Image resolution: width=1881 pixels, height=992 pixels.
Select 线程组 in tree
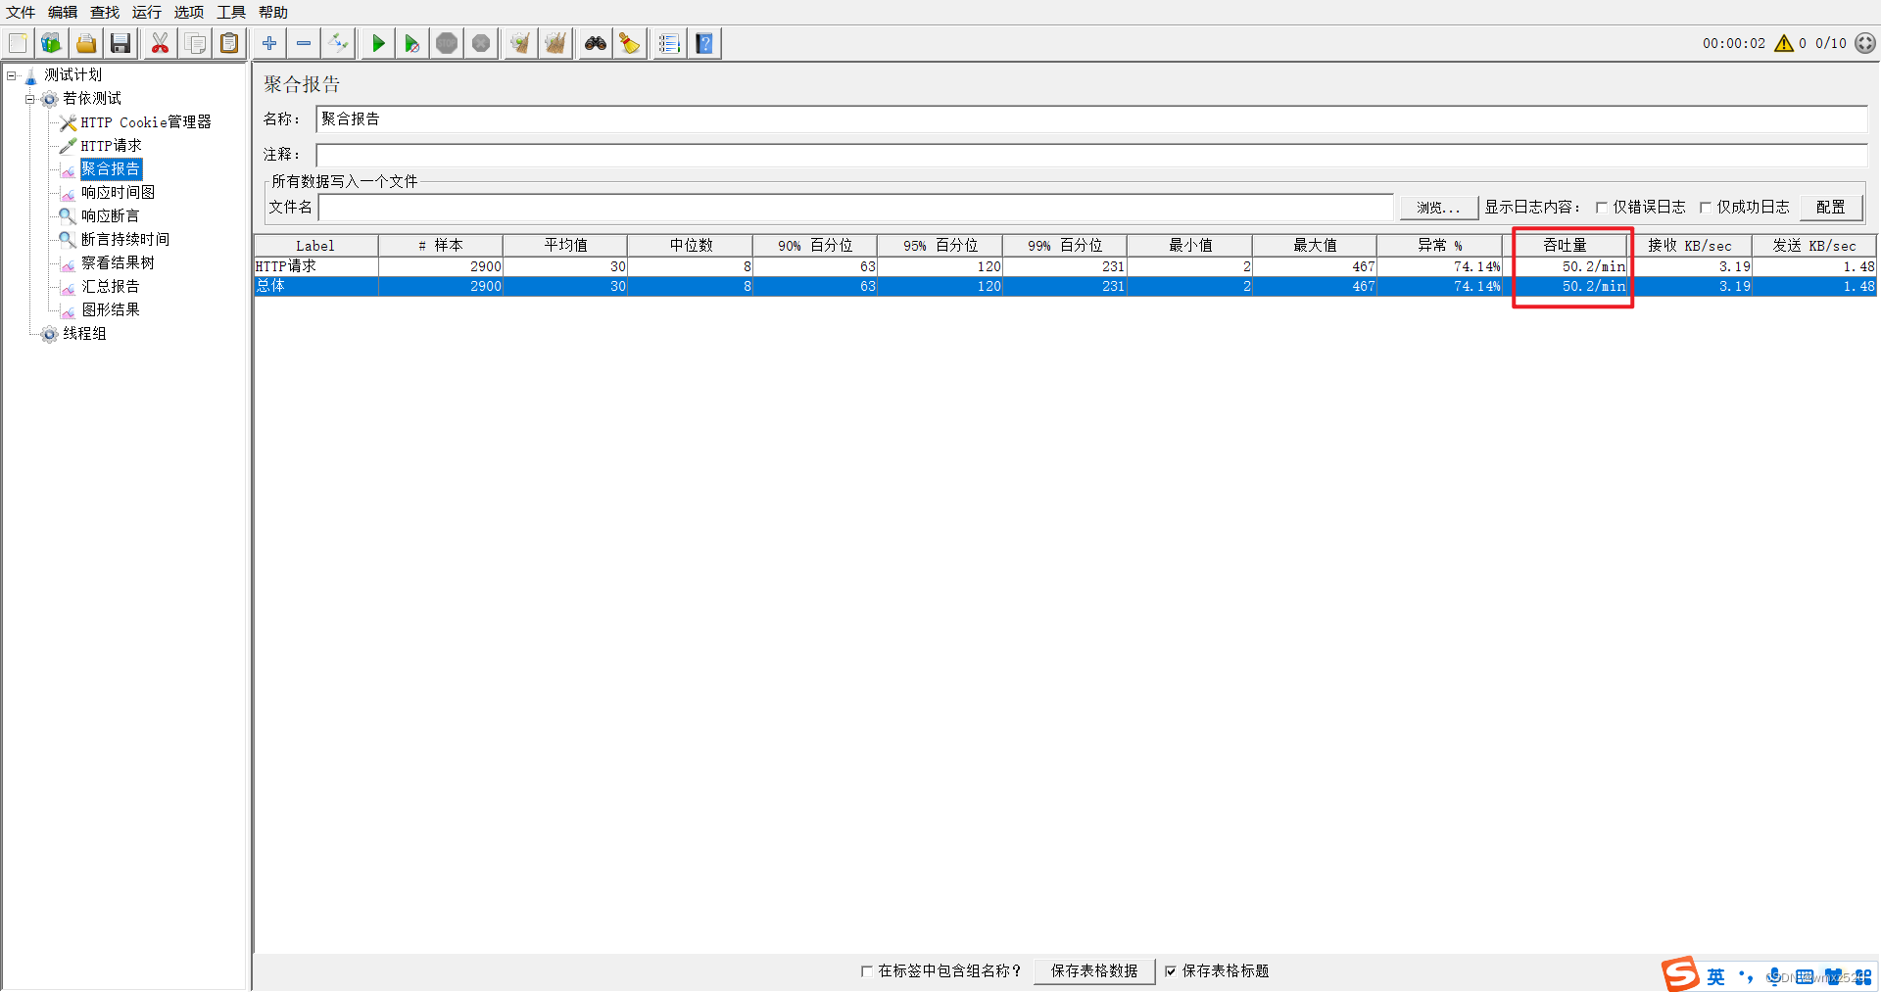(84, 334)
